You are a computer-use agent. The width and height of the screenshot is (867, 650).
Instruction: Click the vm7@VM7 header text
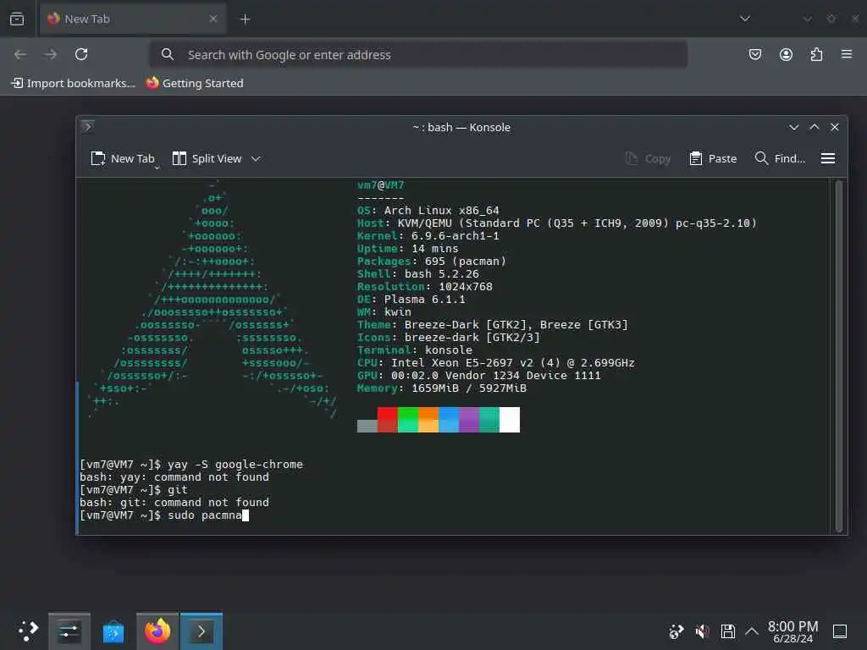point(381,185)
